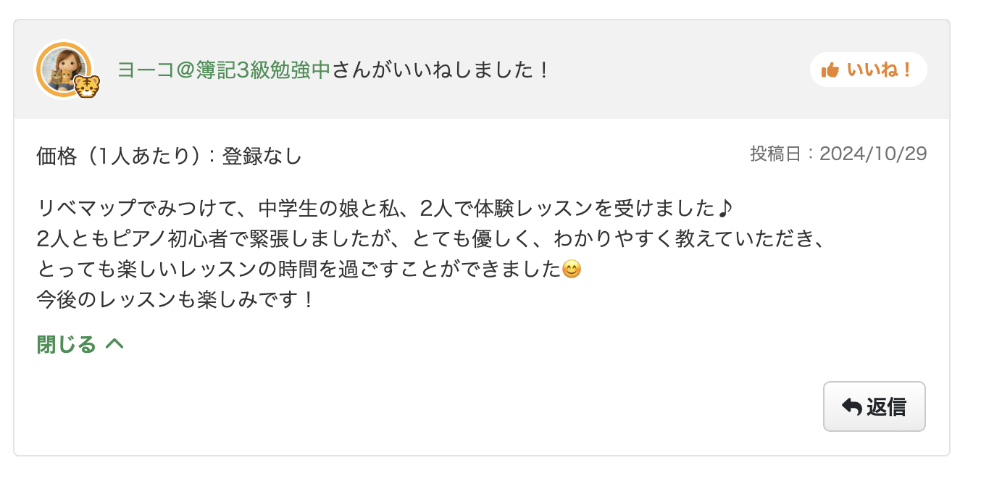Screen dimensions: 981x484
Task: Select the 投稿日：2024/10/29 date text
Action: (840, 153)
